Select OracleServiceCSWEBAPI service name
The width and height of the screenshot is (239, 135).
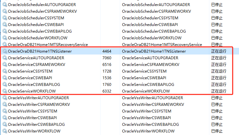[x=30, y=78]
